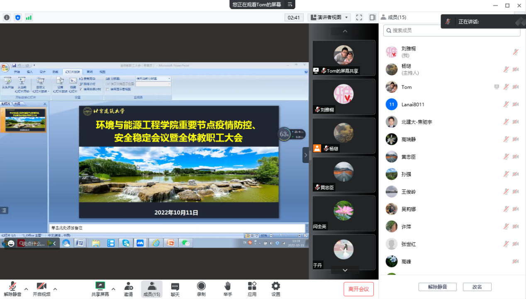This screenshot has height=299, width=526.
Task: Click the 录制 (Record) meeting icon
Action: (x=201, y=288)
